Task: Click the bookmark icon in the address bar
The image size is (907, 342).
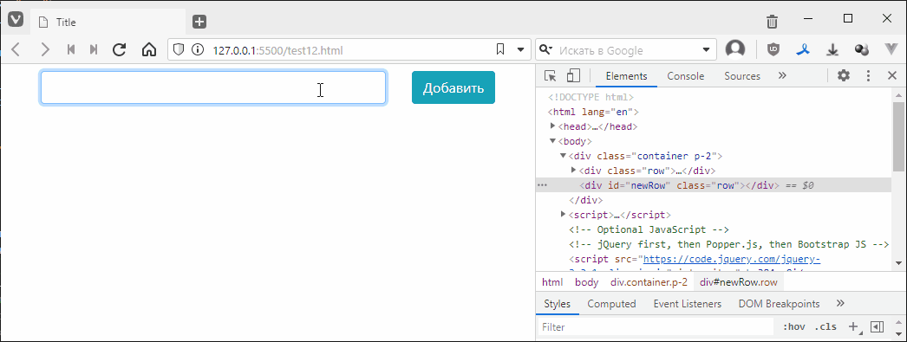Action: tap(500, 49)
